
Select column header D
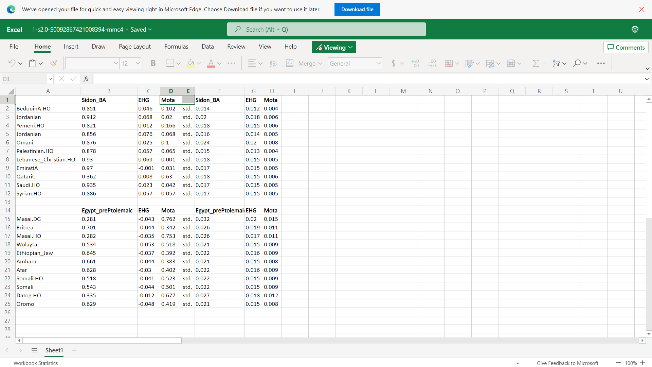(171, 91)
